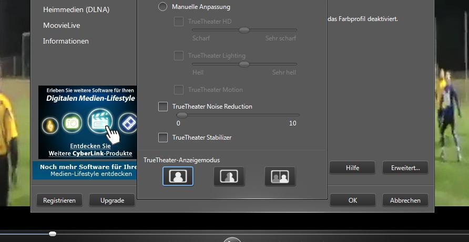
Task: Open Heimmedien (DLNA) settings section
Action: click(76, 9)
